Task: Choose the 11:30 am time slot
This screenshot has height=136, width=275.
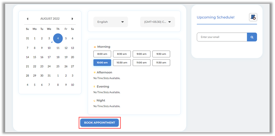Action: point(161,62)
